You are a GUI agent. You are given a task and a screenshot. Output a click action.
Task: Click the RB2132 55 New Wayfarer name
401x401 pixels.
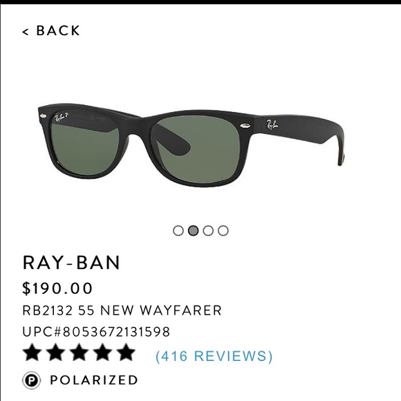[122, 310]
